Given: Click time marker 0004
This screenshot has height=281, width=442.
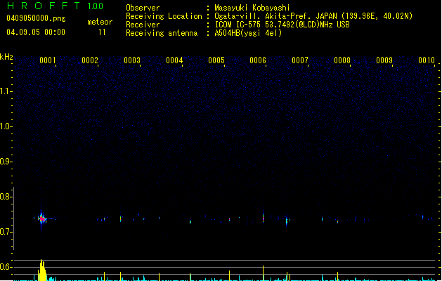Looking at the screenshot, I should coord(174,60).
